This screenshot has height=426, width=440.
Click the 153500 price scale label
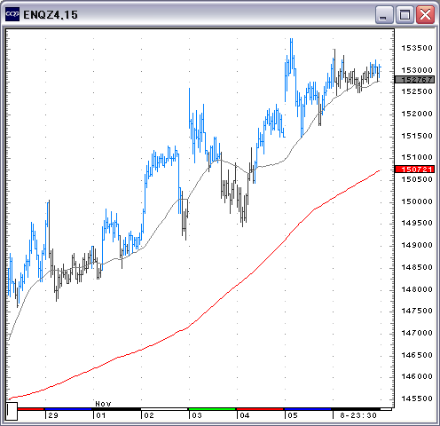417,48
